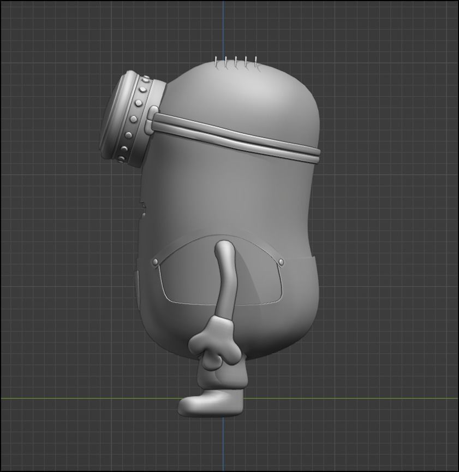Select the strap buckle beside the goggle
Screen dimensions: 459x472
tap(152, 120)
